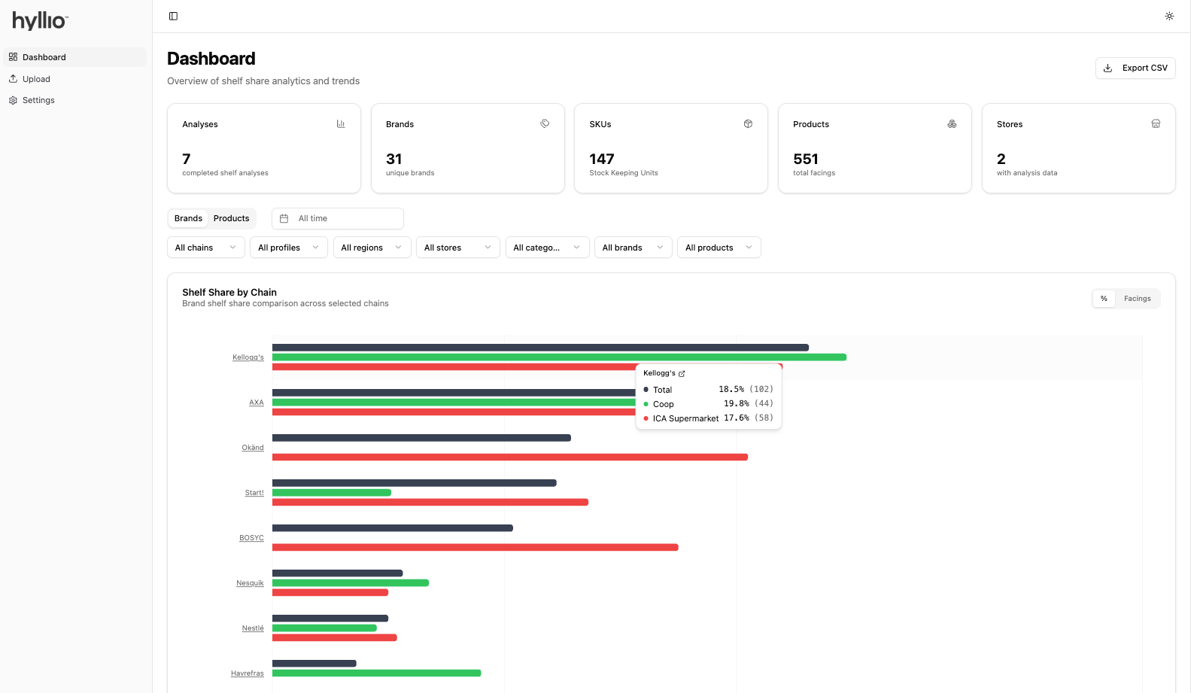Click Havrefras green Coop bar
This screenshot has width=1191, height=693.
click(376, 673)
